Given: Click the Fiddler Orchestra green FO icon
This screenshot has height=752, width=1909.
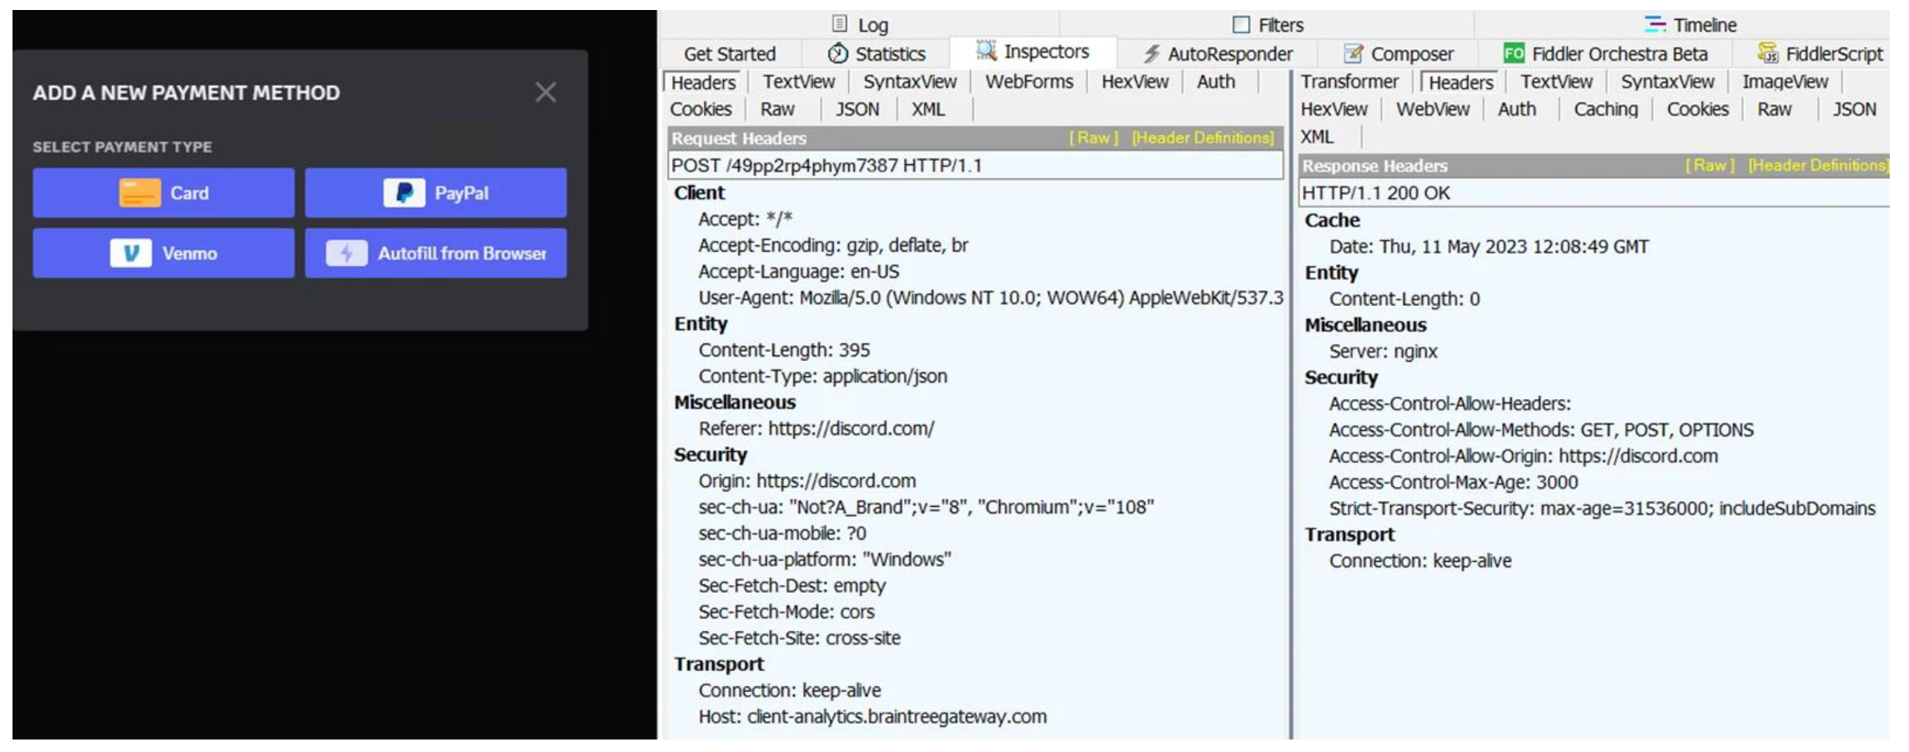Looking at the screenshot, I should [x=1514, y=53].
